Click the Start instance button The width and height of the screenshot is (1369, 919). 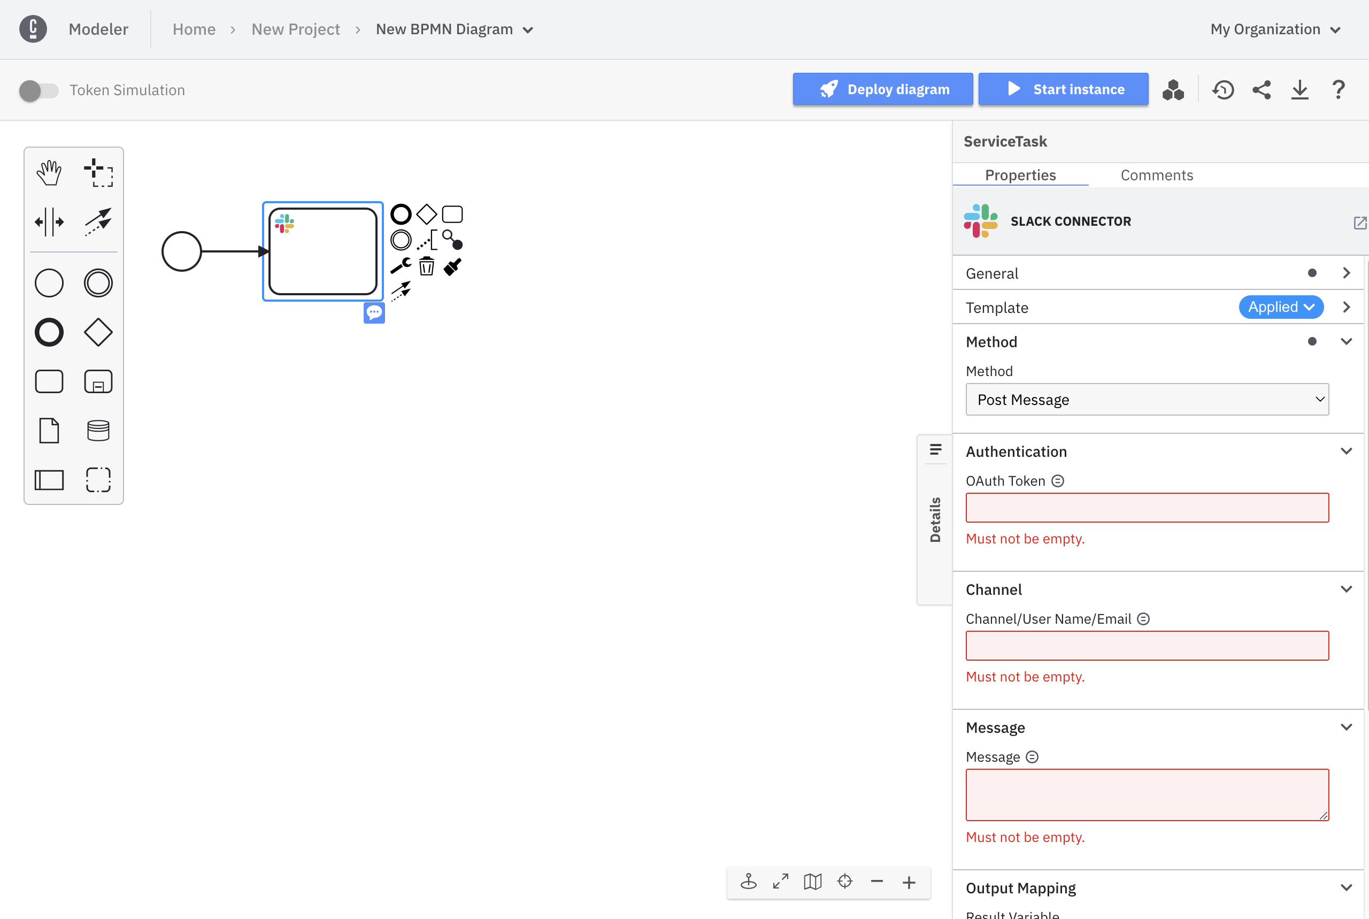tap(1063, 89)
